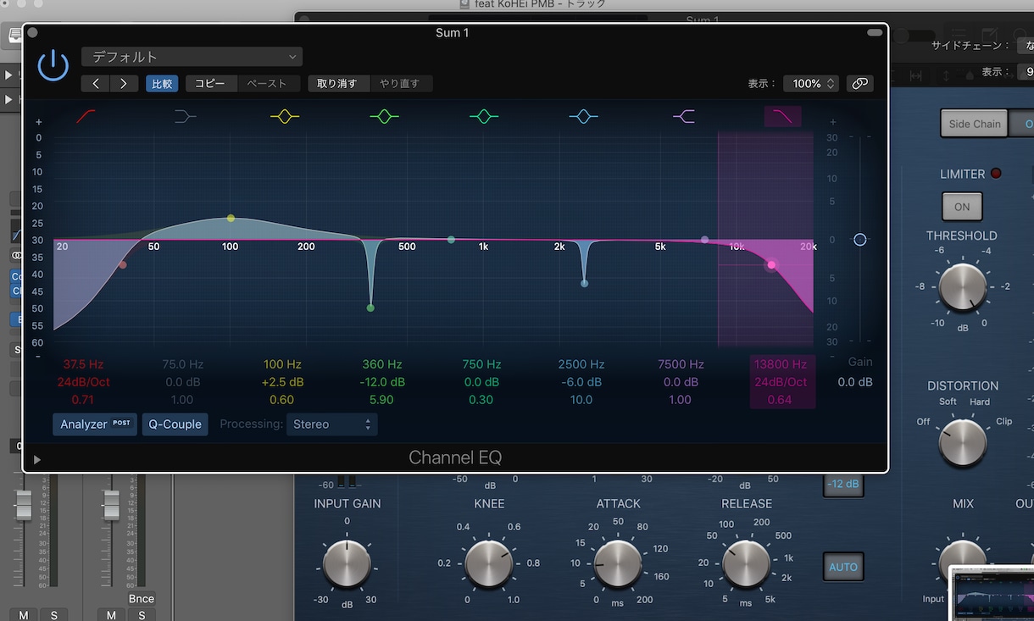Toggle the pink high-cut filter band icon
1034x621 pixels.
pyautogui.click(x=782, y=116)
